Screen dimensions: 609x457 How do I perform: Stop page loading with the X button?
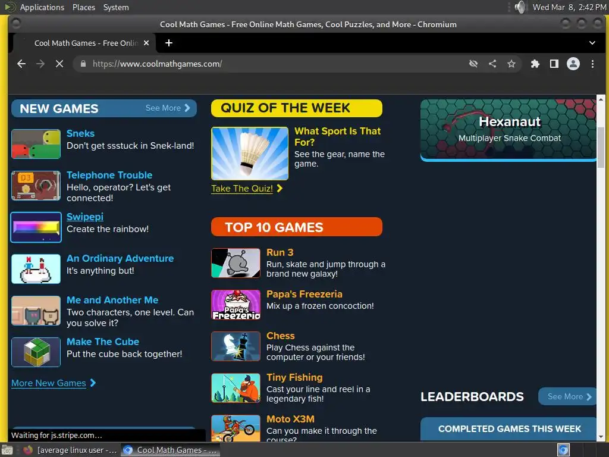coord(59,64)
